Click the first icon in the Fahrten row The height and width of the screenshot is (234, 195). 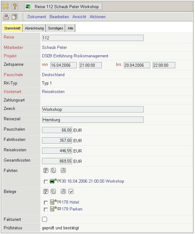click(45, 171)
